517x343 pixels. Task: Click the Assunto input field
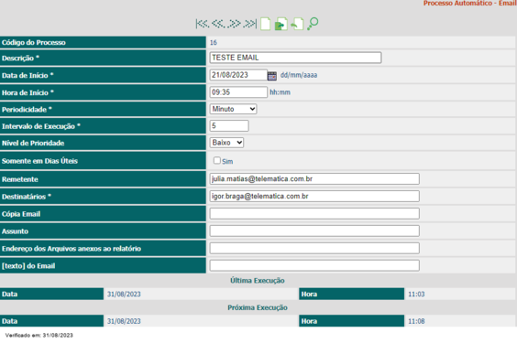coord(314,230)
